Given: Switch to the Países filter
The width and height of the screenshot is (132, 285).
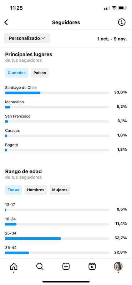Looking at the screenshot, I should (x=40, y=73).
